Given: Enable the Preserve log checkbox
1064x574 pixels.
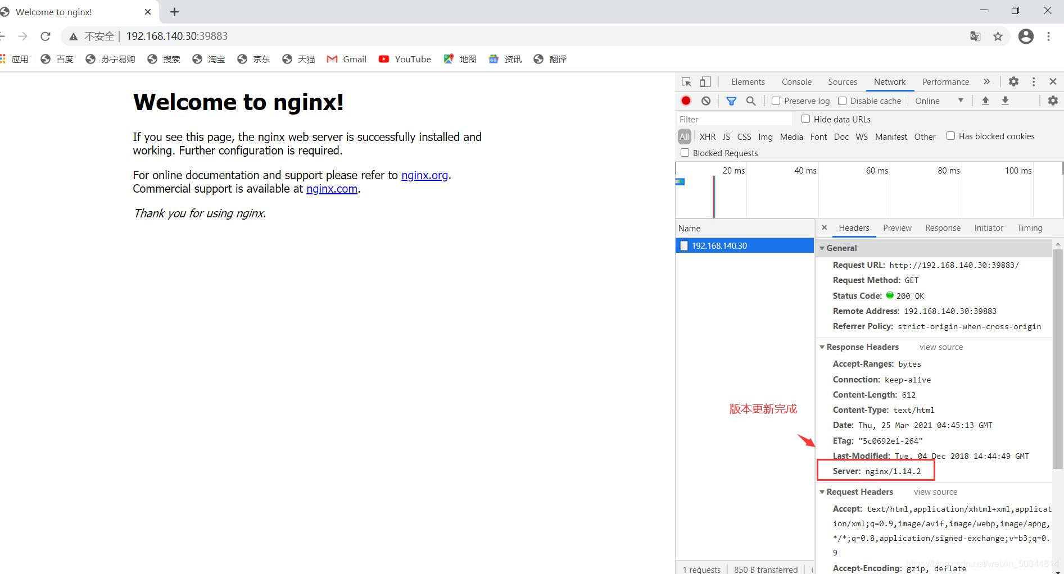Looking at the screenshot, I should [776, 101].
